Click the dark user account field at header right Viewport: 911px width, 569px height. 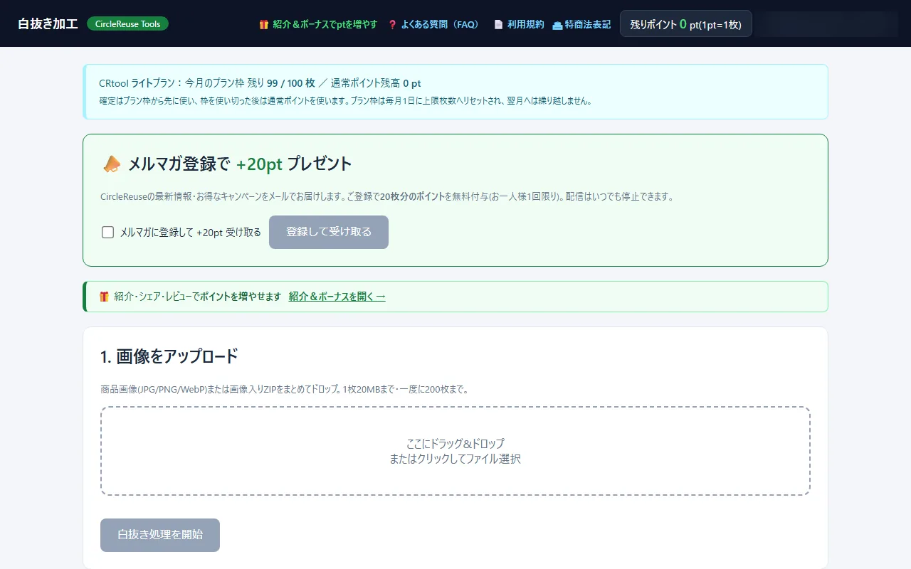tap(826, 23)
